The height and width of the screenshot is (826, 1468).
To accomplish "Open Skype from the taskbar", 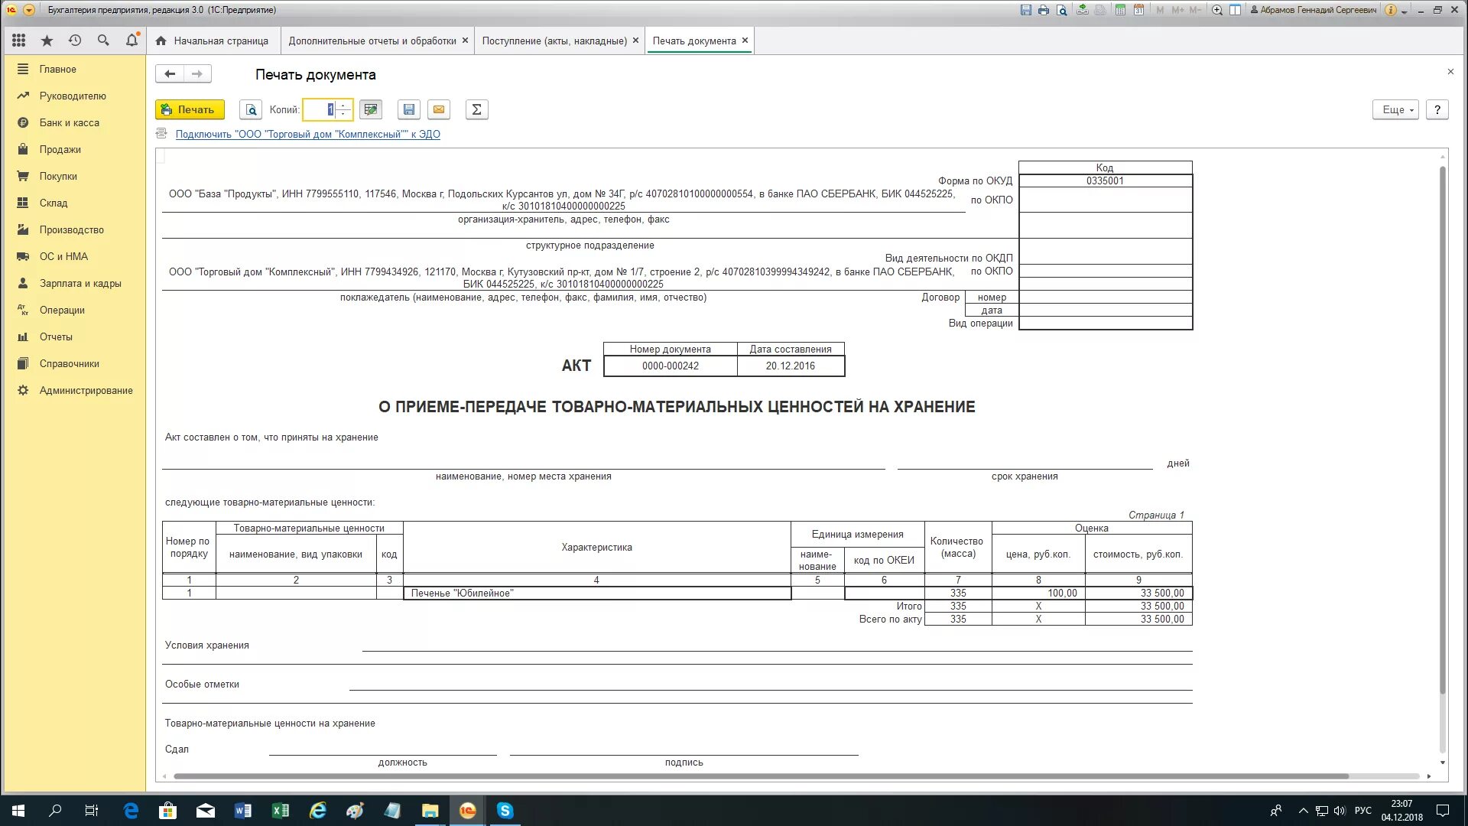I will (x=505, y=811).
